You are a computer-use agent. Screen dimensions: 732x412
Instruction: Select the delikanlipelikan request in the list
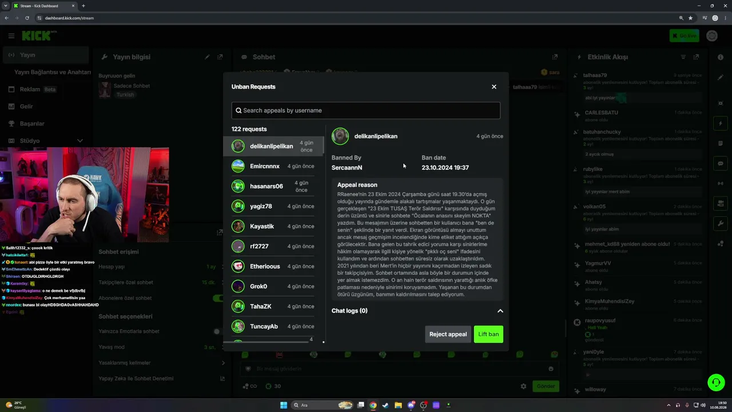coord(273,146)
